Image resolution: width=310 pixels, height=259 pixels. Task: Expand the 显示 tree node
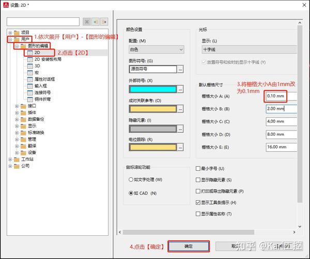pyautogui.click(x=17, y=126)
